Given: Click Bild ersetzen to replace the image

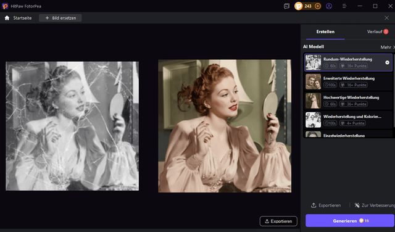Looking at the screenshot, I should 60,18.
